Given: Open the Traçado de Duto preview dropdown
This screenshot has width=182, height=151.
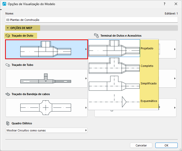Looking at the screenshot, I should pos(46,49).
